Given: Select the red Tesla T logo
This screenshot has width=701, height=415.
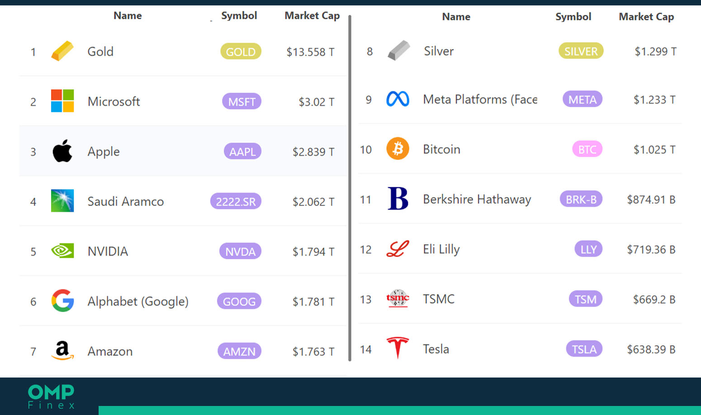Looking at the screenshot, I should point(398,348).
